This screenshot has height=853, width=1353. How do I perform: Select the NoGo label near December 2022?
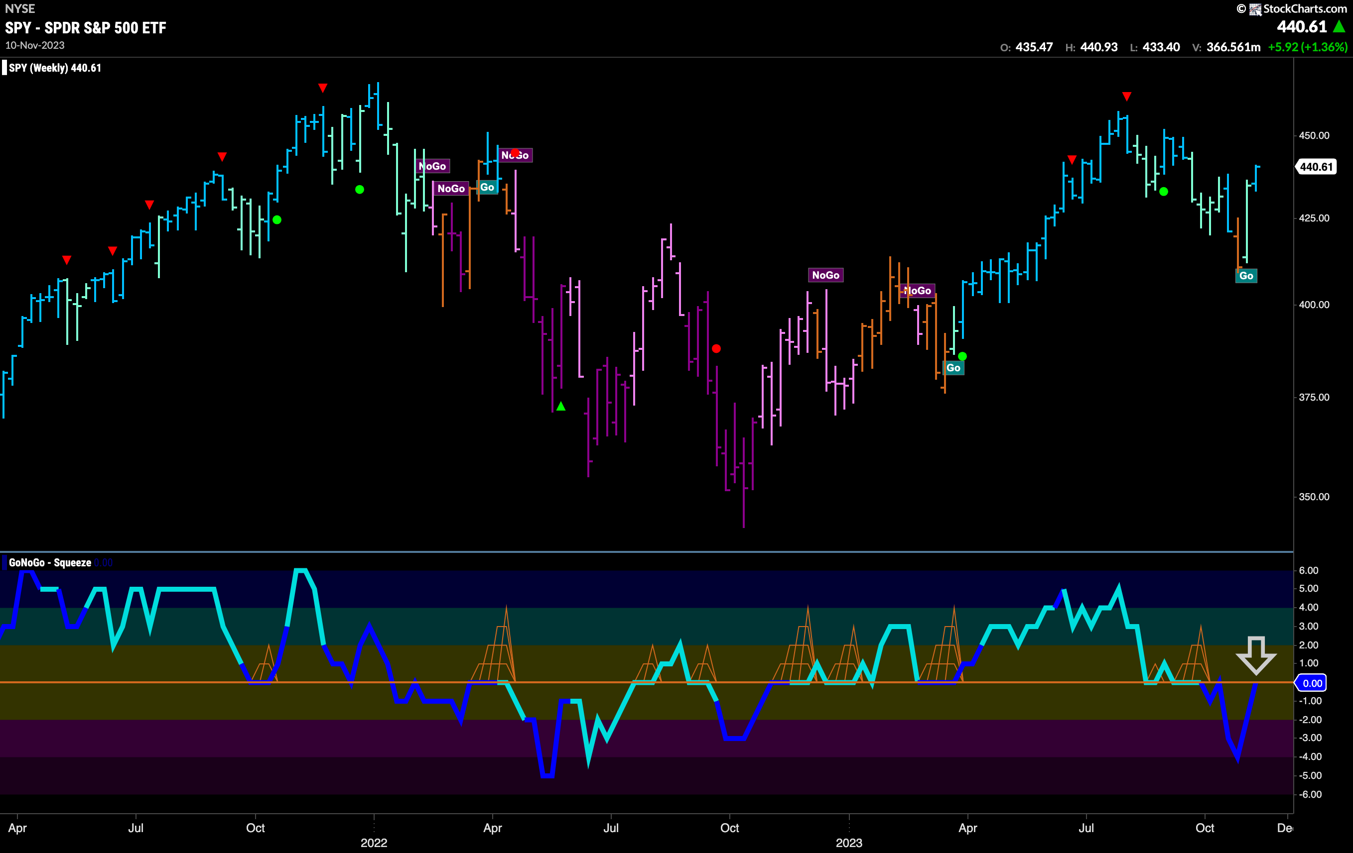click(x=825, y=275)
